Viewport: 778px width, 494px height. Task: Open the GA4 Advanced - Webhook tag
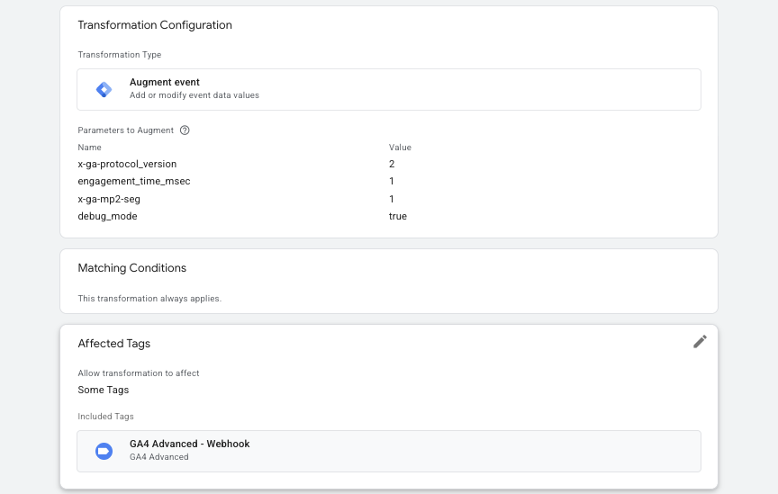[388, 452]
